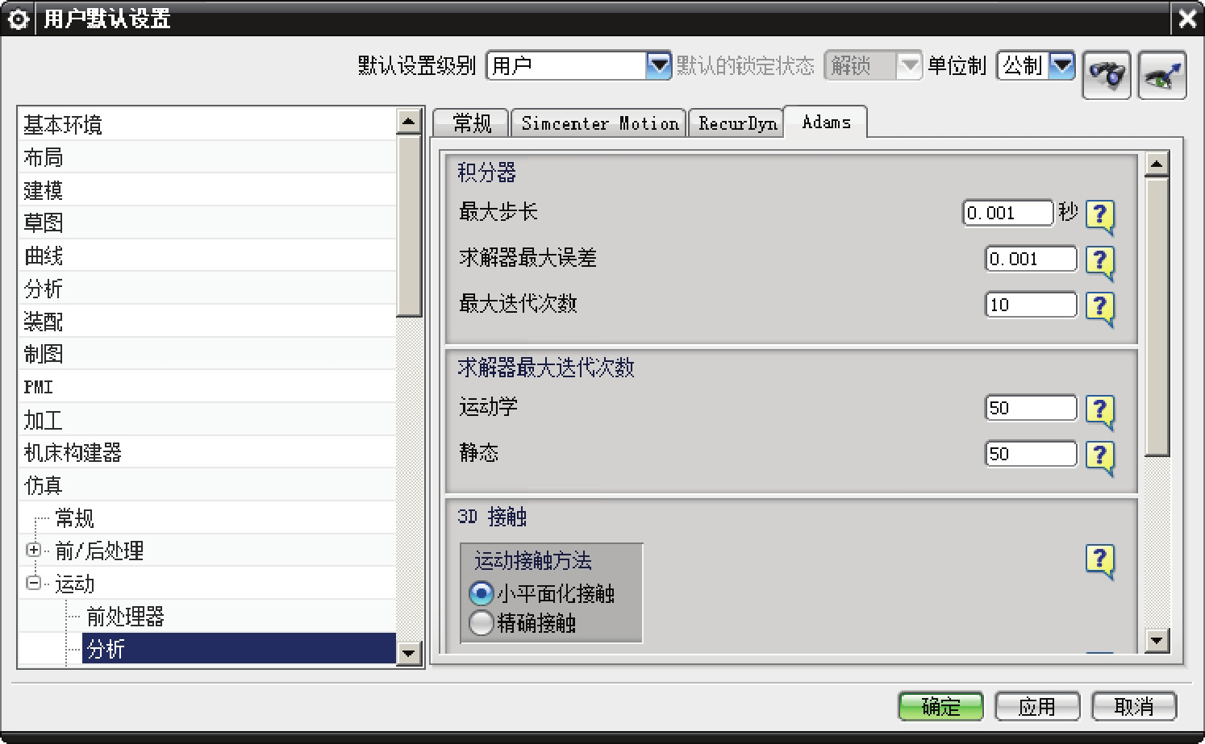The height and width of the screenshot is (744, 1205).
Task: Click the manage current settings icon
Action: point(1161,74)
